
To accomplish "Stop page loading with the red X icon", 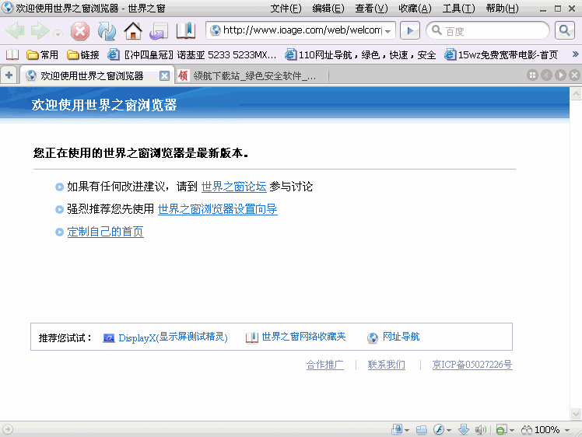I will coord(80,31).
